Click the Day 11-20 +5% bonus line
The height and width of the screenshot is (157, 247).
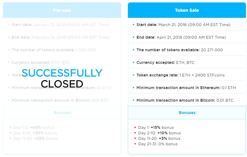tap(159, 138)
